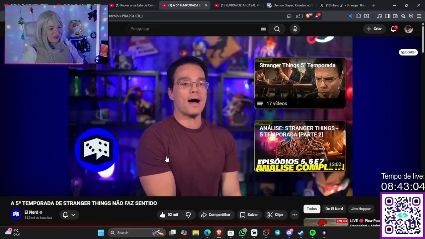Start voice search with microphone

tap(295, 29)
